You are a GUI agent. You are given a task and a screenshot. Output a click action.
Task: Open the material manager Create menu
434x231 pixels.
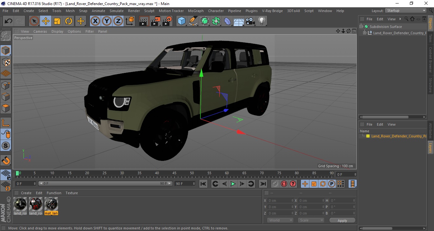point(26,193)
